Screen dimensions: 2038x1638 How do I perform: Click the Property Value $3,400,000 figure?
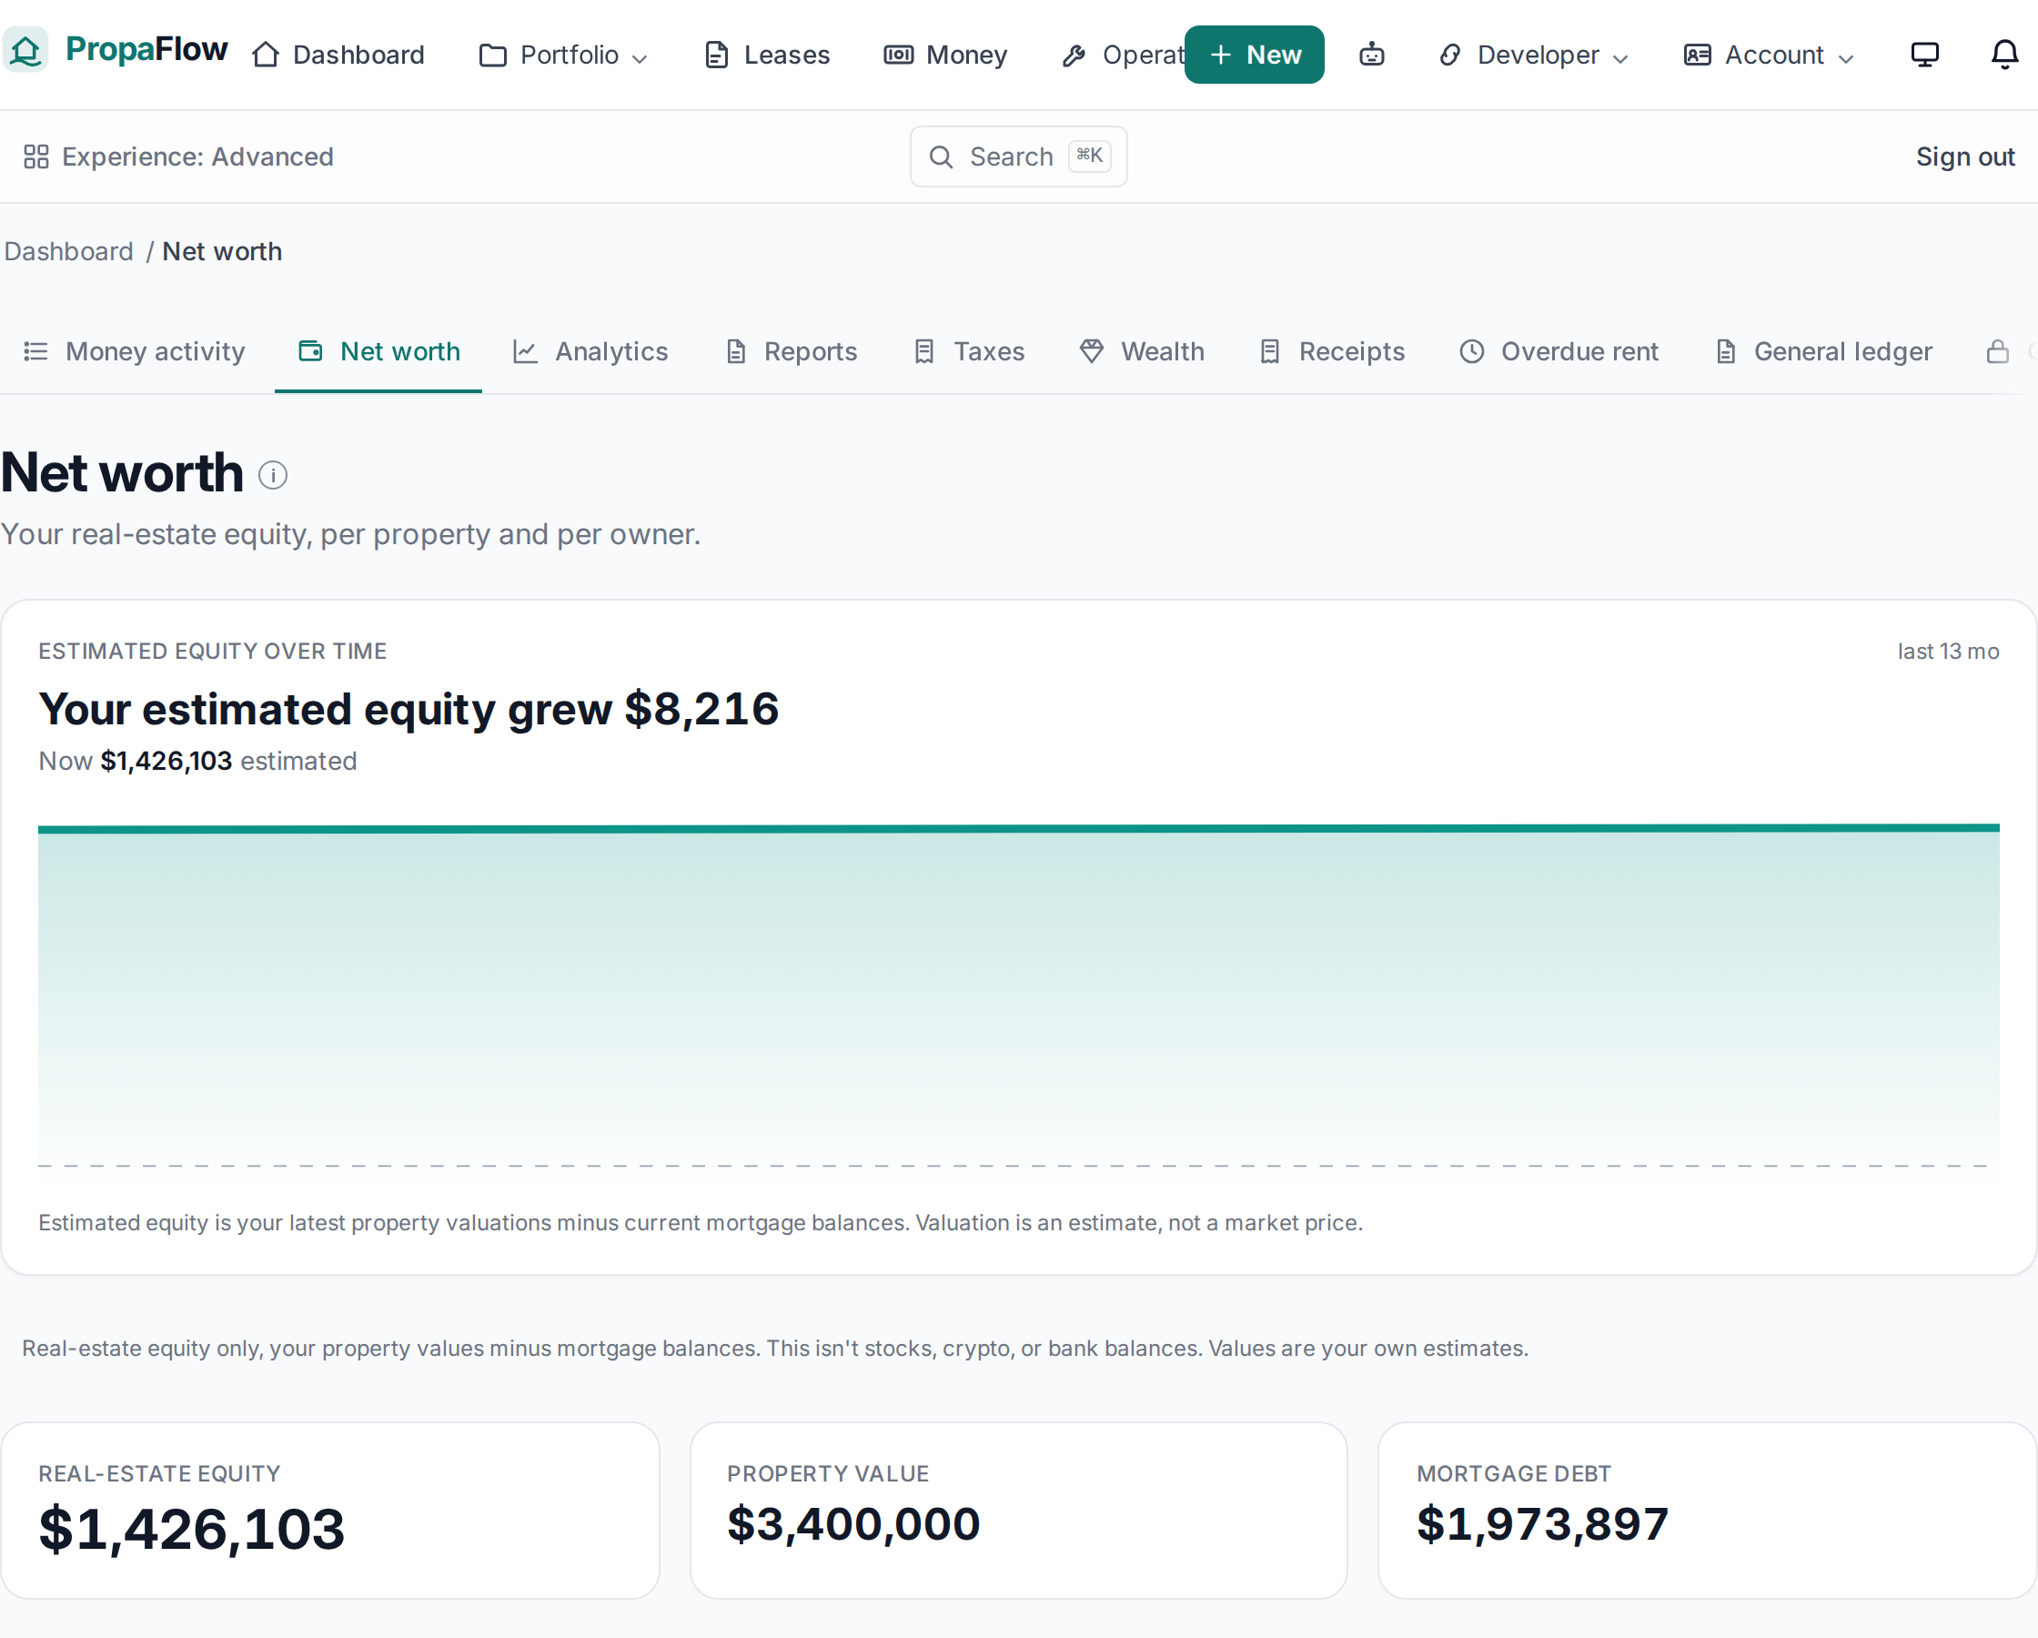click(x=853, y=1523)
